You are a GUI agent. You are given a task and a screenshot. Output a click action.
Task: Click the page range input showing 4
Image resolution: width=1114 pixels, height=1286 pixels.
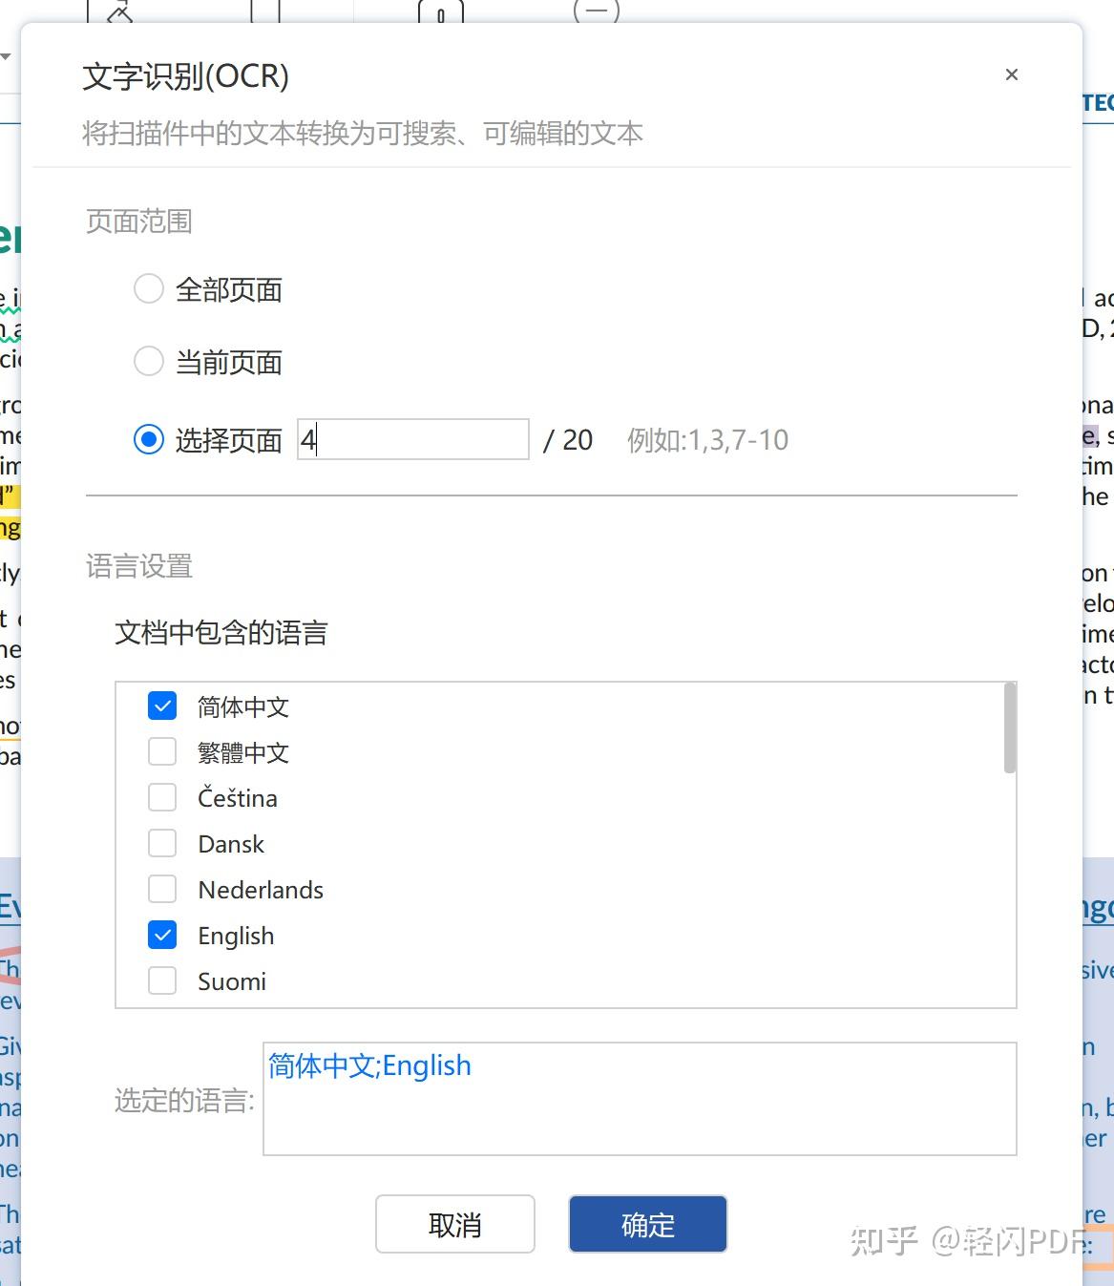pos(412,439)
